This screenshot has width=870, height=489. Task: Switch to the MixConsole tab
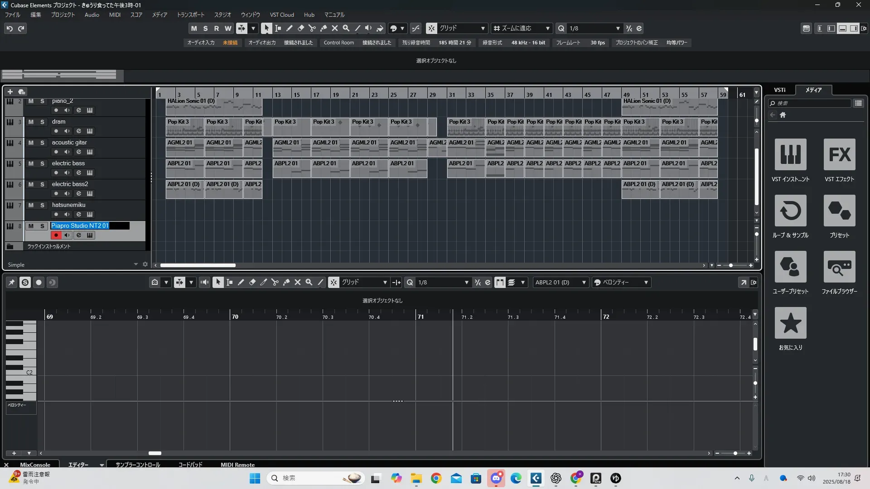(x=35, y=465)
